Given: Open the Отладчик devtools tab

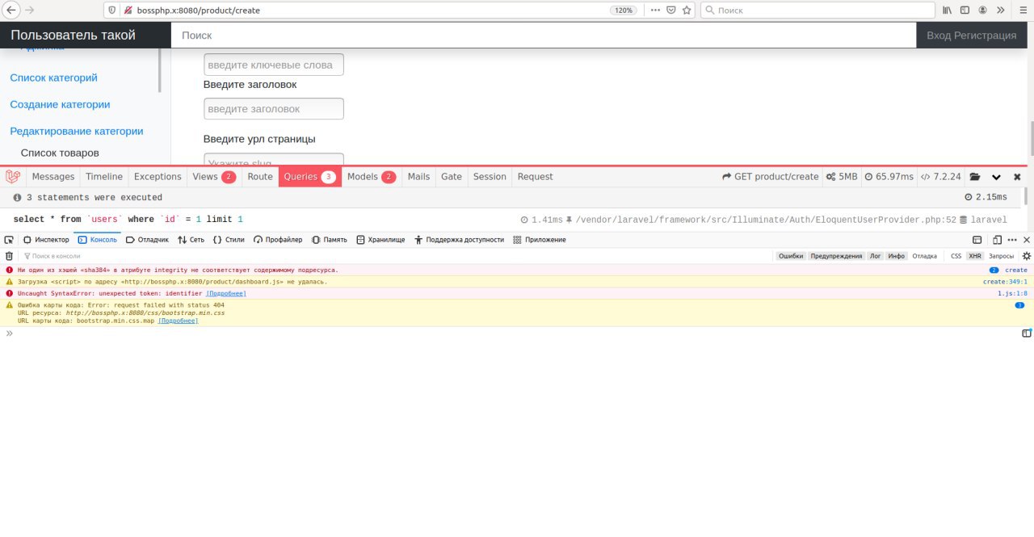Looking at the screenshot, I should 148,240.
